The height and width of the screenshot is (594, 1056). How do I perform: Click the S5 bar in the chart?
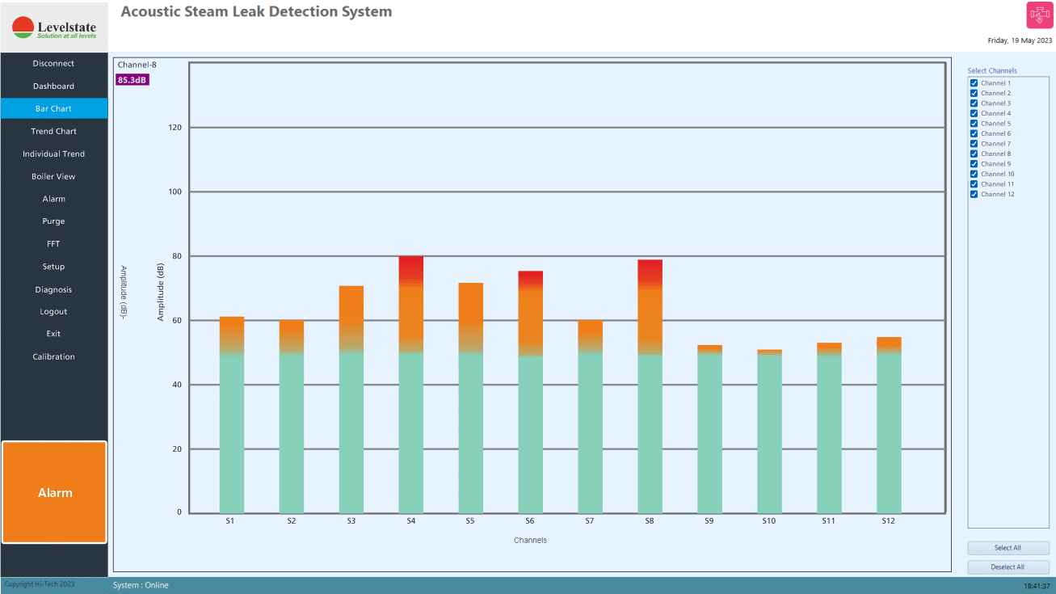(471, 398)
